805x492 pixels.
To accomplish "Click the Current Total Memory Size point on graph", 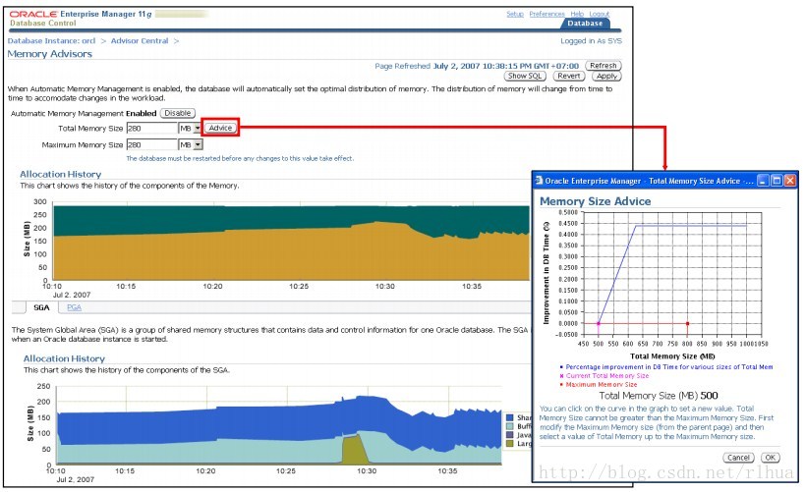I will tap(599, 323).
